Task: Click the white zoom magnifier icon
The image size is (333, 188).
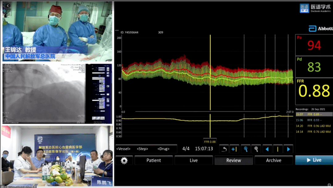Action: 256,149
